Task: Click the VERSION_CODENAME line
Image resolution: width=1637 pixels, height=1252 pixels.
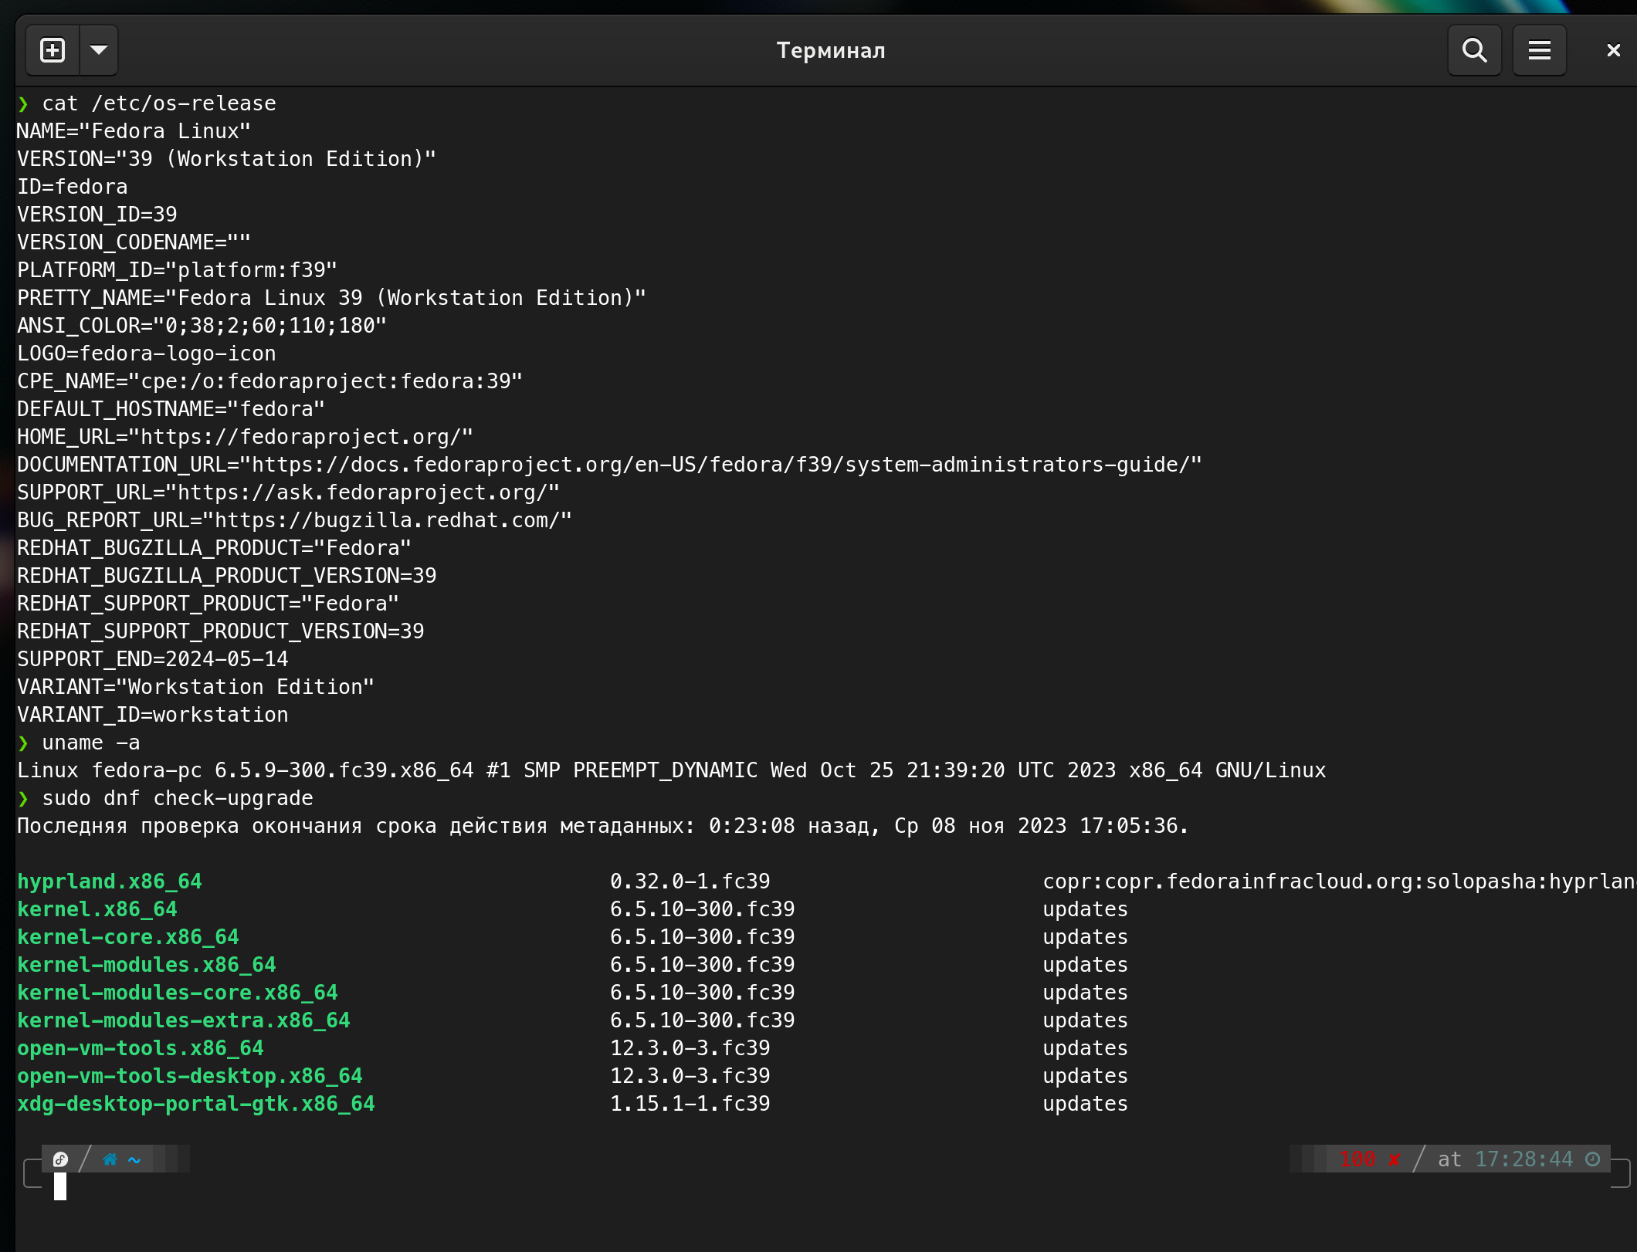Action: click(134, 242)
